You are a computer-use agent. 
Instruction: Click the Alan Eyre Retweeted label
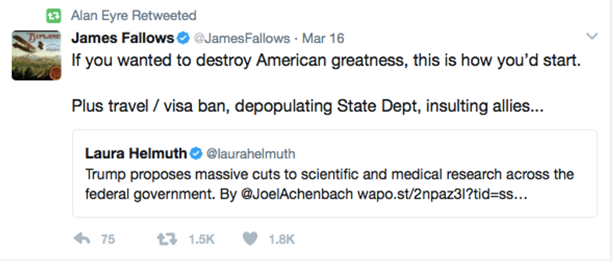(x=134, y=15)
